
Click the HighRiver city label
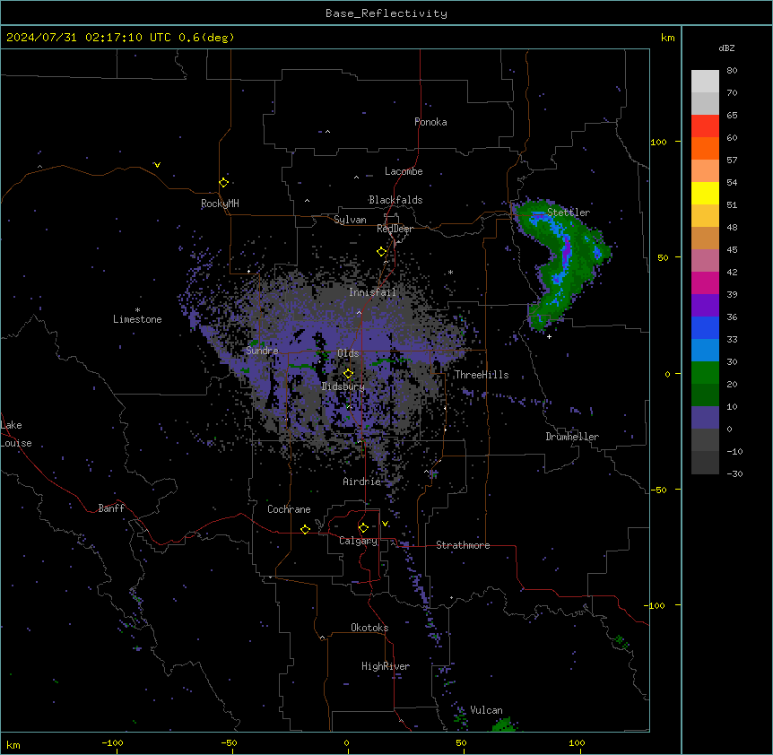(x=386, y=666)
